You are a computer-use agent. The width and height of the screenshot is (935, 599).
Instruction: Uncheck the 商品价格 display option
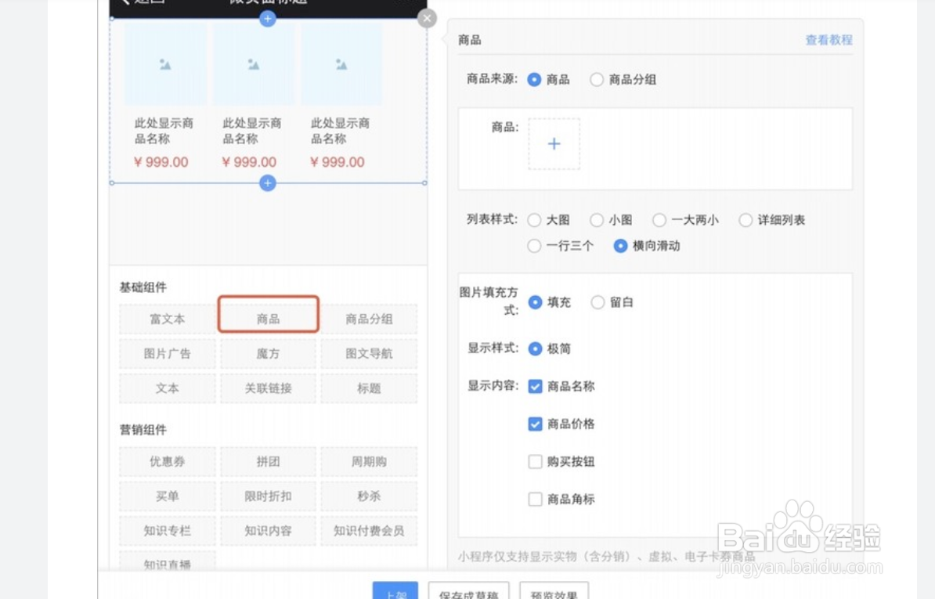coord(535,424)
